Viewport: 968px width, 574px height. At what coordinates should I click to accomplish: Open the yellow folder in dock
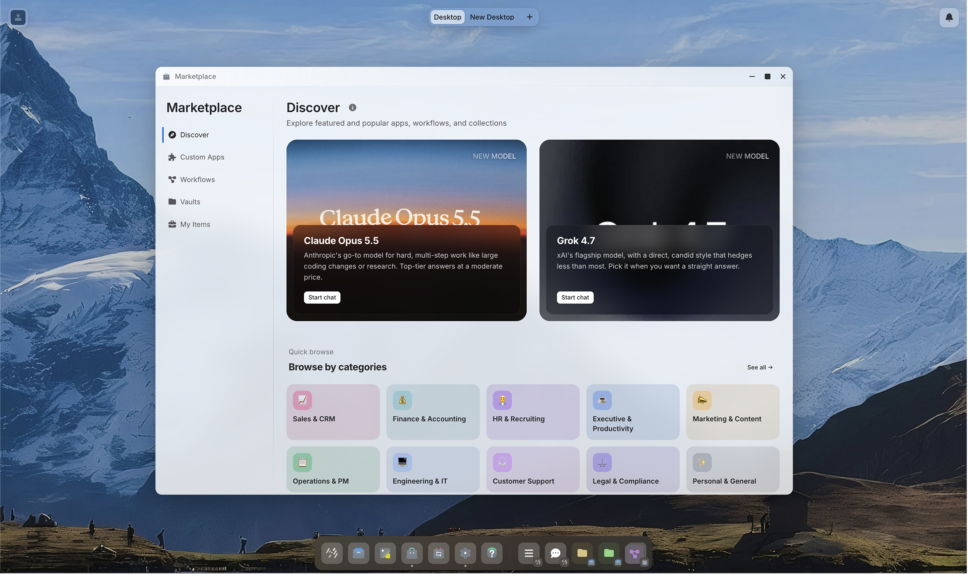pos(583,553)
